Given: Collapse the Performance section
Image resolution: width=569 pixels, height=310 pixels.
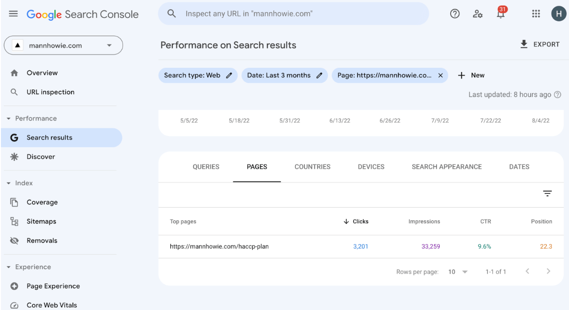Looking at the screenshot, I should click(9, 119).
